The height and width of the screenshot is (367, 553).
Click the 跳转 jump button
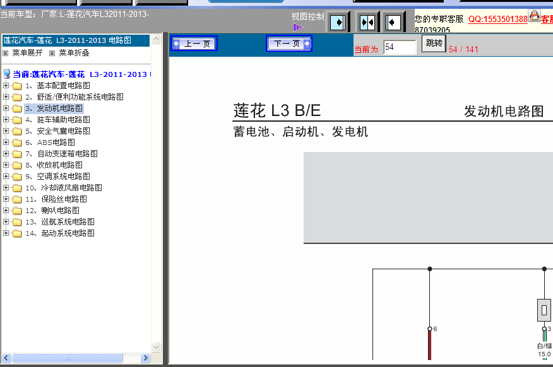coord(434,44)
